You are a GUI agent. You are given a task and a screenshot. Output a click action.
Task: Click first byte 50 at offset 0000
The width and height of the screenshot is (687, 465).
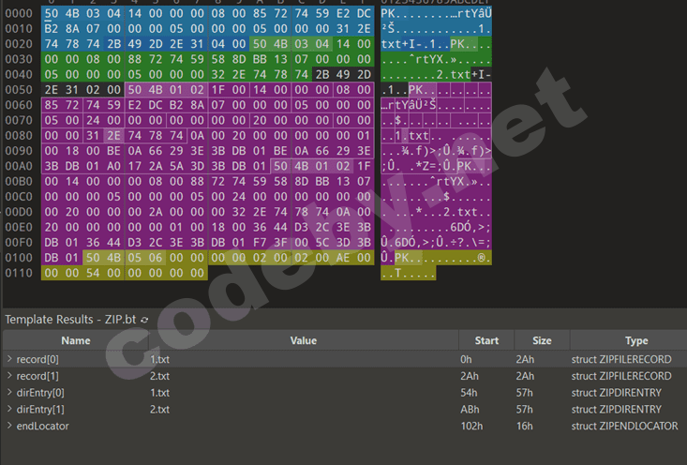click(x=52, y=13)
